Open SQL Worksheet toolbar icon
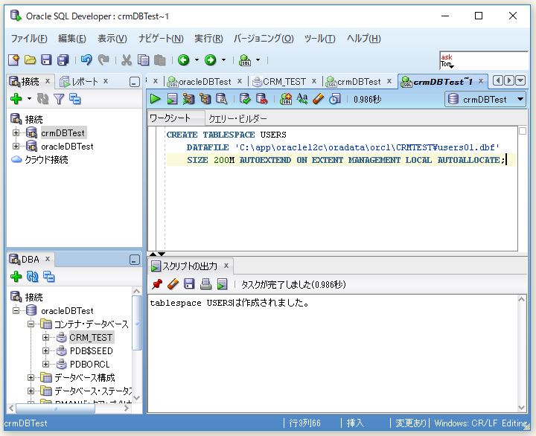Screen dimensions: 536x436 coord(245,60)
